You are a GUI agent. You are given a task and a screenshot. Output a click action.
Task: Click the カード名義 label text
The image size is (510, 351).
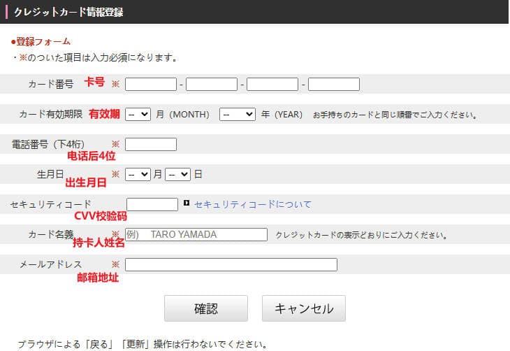[51, 234]
